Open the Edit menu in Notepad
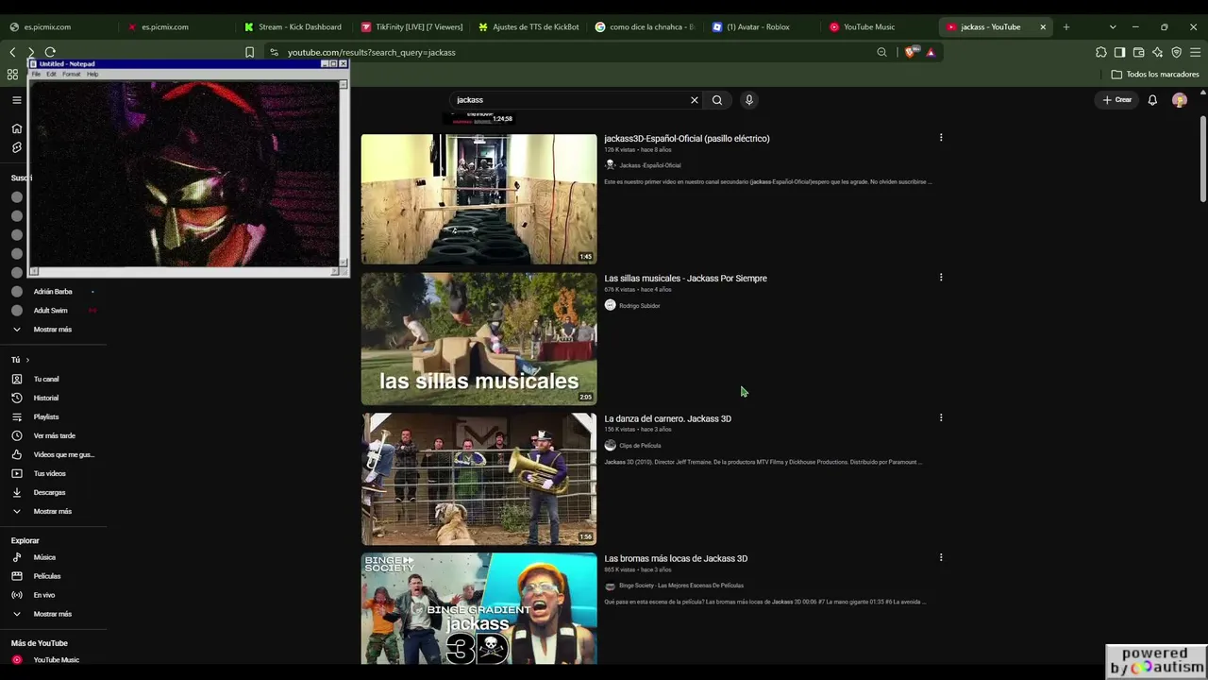Viewport: 1208px width, 680px height. pyautogui.click(x=51, y=74)
